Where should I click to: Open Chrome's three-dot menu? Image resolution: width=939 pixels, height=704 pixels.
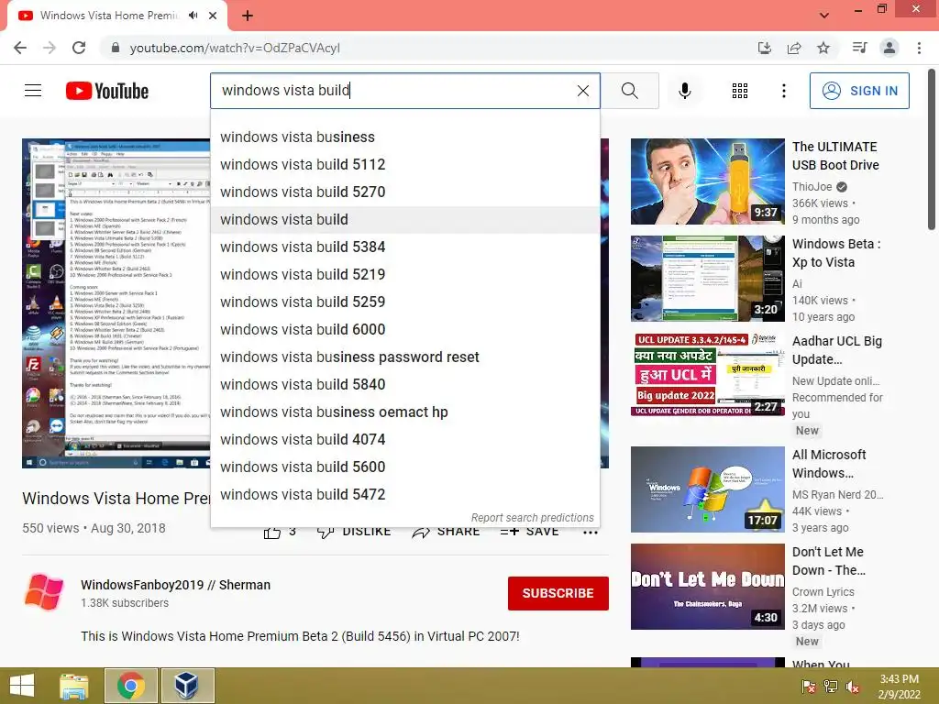point(919,48)
